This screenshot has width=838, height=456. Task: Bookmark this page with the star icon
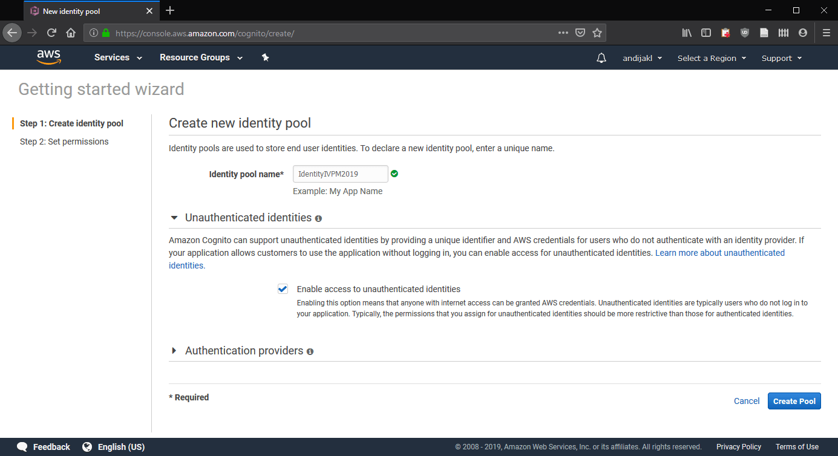(x=597, y=33)
